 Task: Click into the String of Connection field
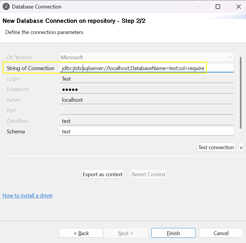[146, 68]
